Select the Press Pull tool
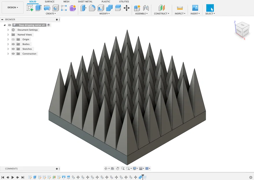 83,8
